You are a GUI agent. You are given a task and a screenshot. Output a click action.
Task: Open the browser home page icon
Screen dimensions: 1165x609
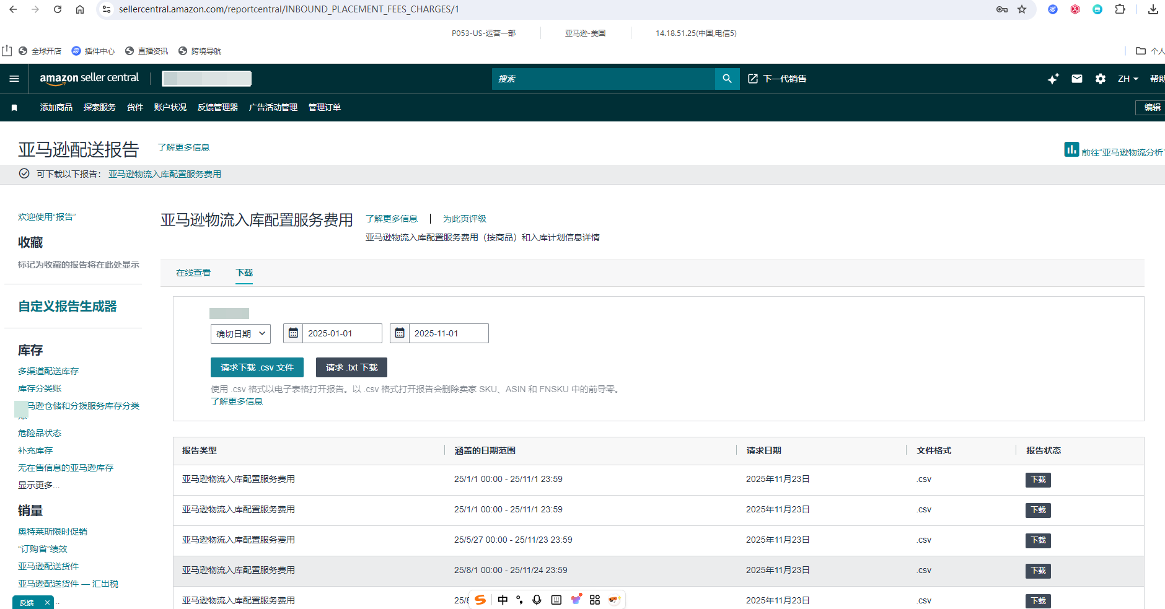[80, 9]
